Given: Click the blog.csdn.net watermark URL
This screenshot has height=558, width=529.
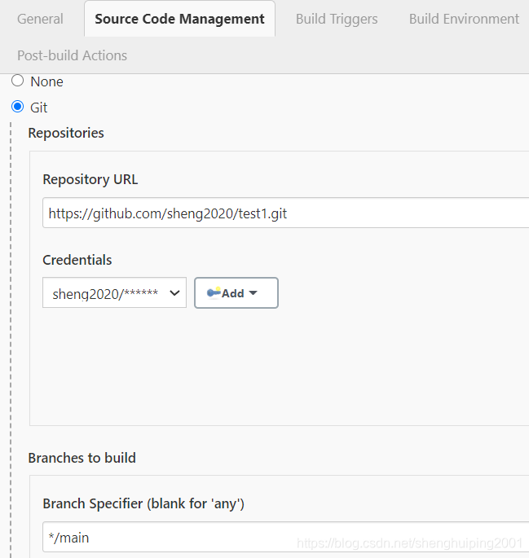Looking at the screenshot, I should pos(409,543).
